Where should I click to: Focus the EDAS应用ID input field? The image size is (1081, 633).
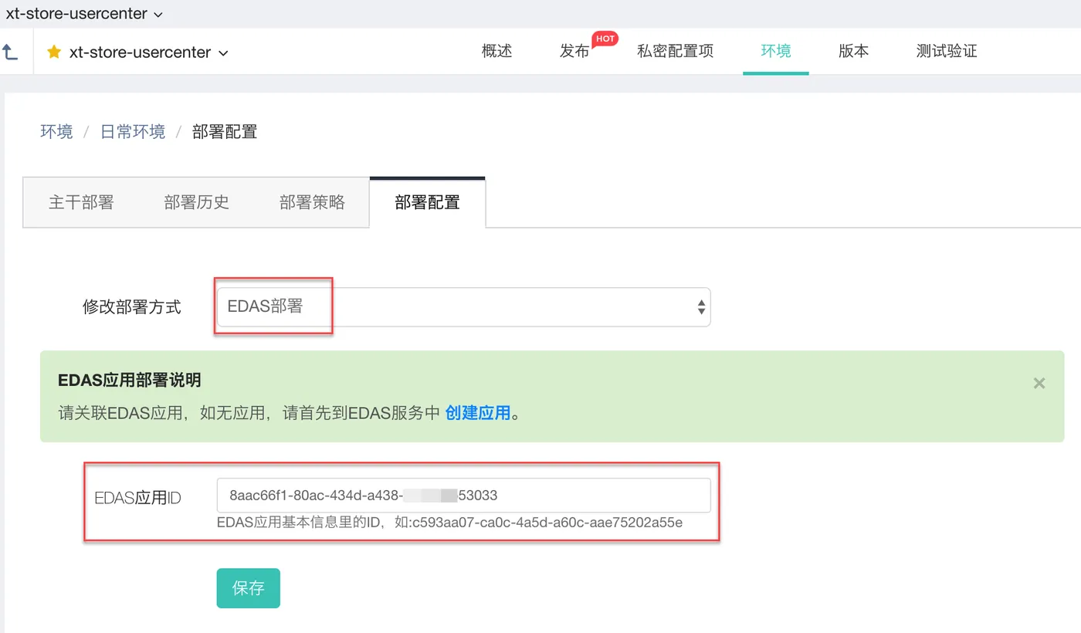463,495
